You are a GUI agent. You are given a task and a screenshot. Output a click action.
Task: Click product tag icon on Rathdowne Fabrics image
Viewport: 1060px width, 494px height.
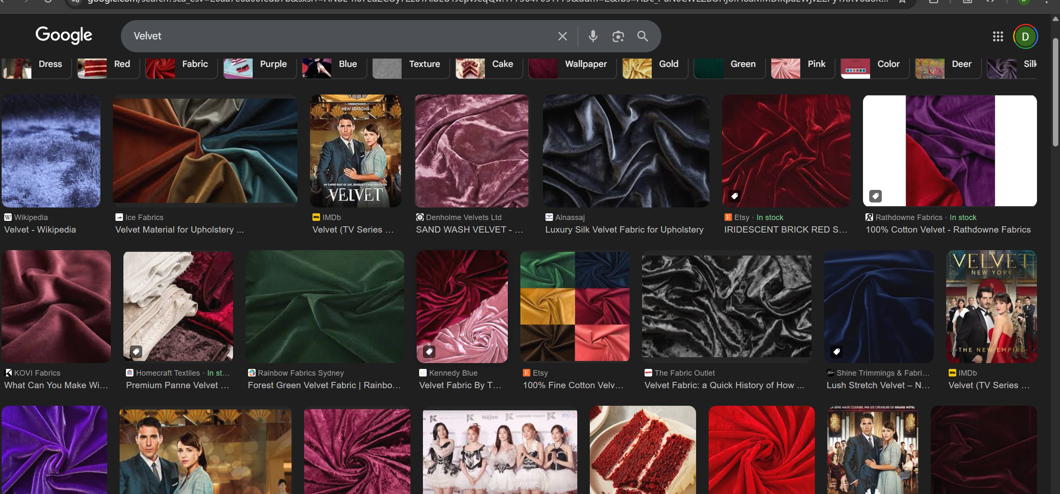875,196
